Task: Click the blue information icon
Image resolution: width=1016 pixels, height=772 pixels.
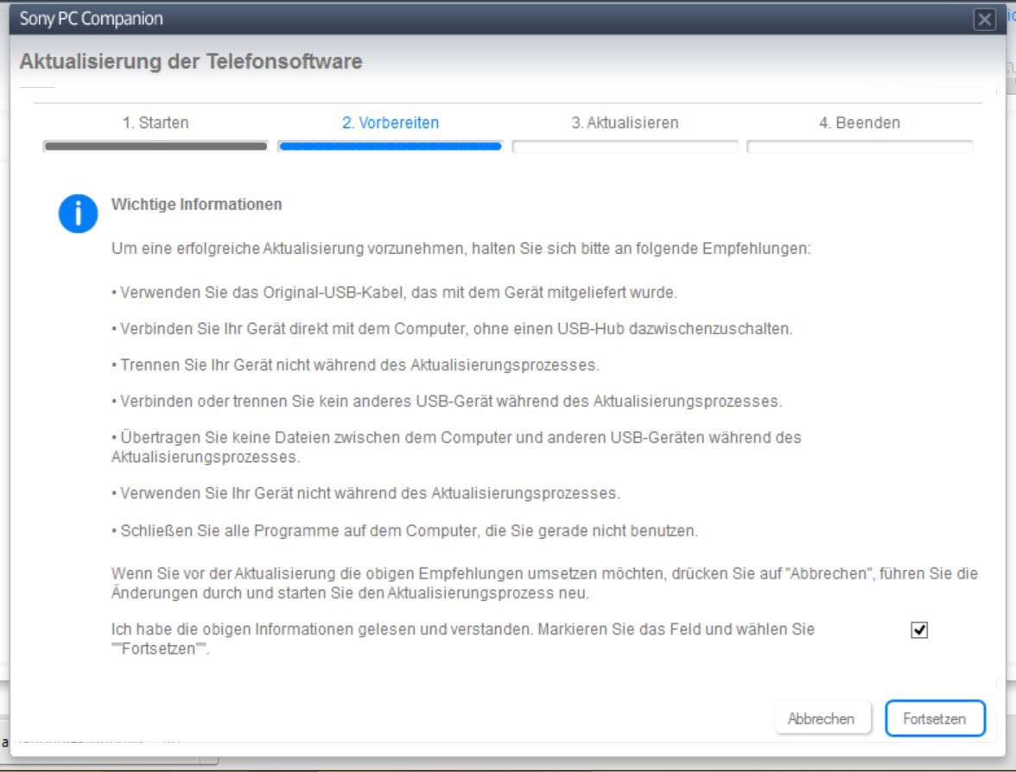Action: point(78,213)
